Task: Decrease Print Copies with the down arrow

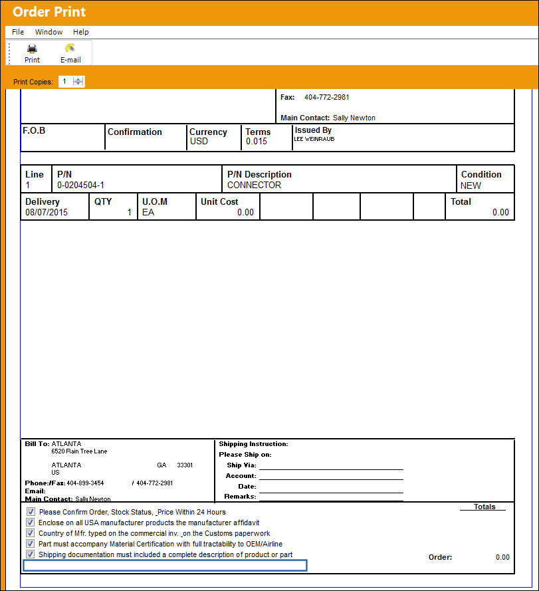Action: 78,83
